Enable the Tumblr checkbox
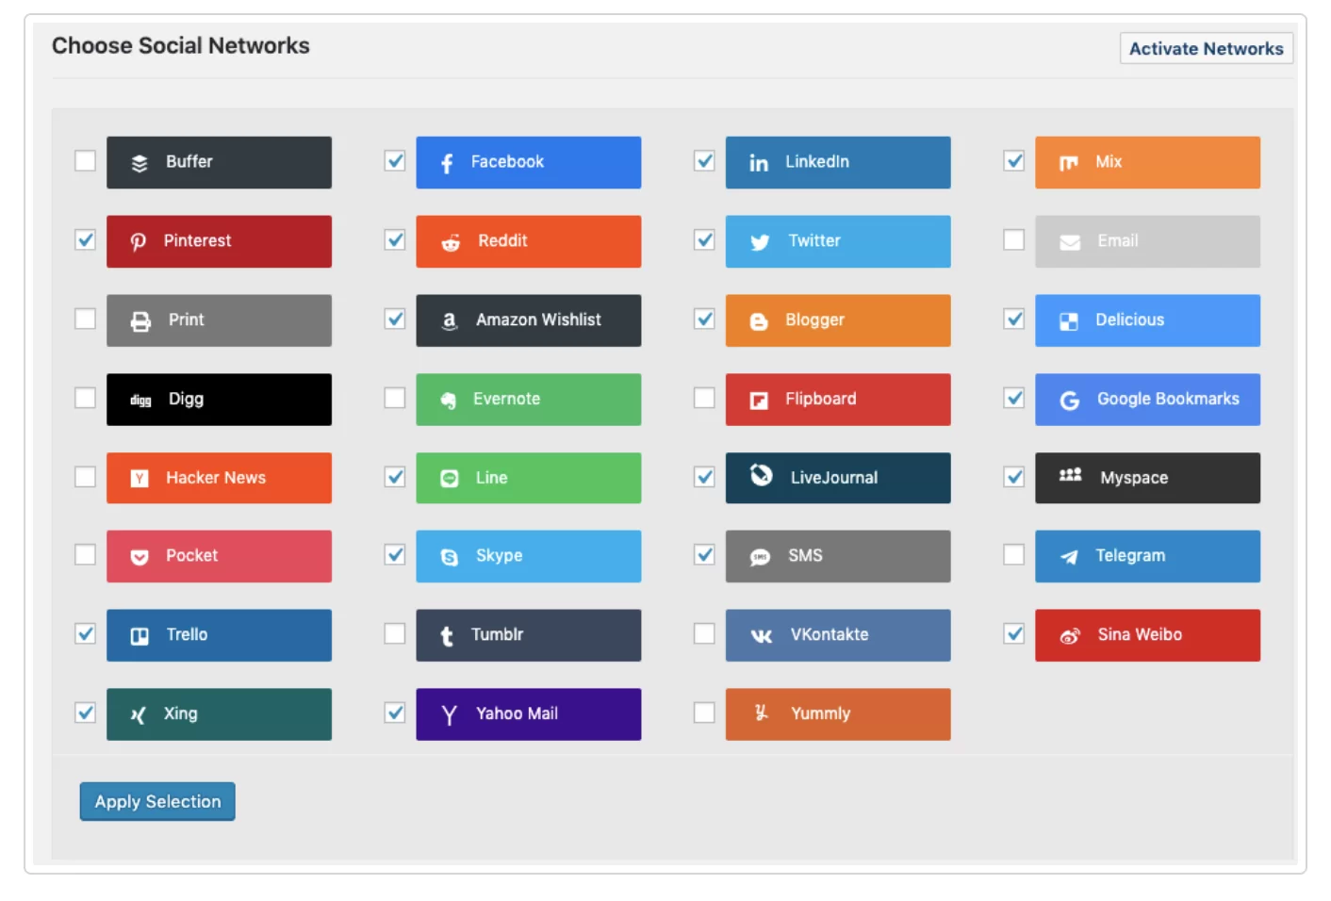This screenshot has height=901, width=1331. click(x=395, y=634)
